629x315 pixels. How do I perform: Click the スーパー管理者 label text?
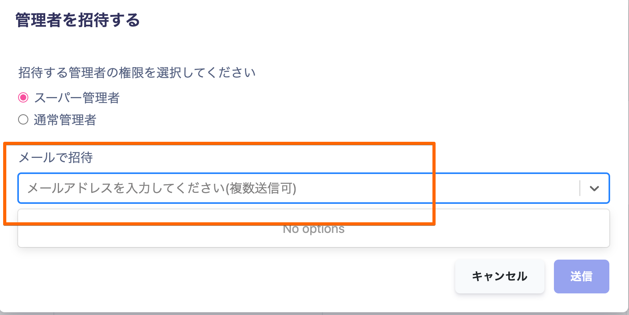click(x=77, y=98)
